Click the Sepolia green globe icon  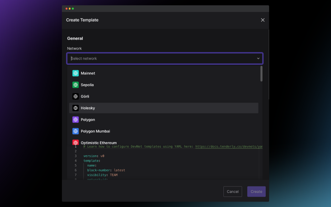tap(75, 85)
